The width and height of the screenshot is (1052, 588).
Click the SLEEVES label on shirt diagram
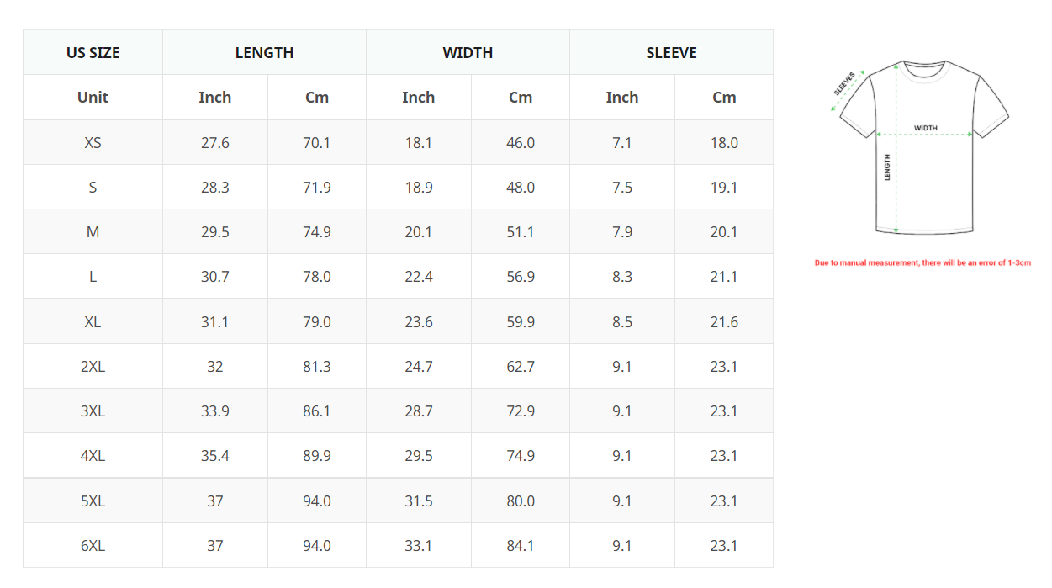pyautogui.click(x=844, y=83)
